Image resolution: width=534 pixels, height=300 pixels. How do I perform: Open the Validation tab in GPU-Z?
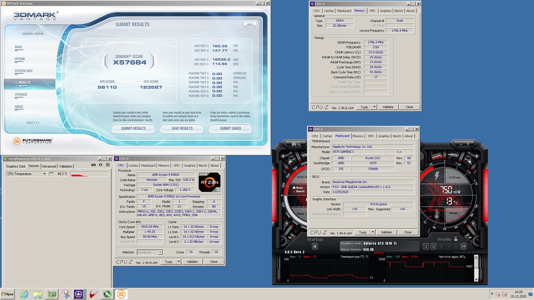click(66, 166)
